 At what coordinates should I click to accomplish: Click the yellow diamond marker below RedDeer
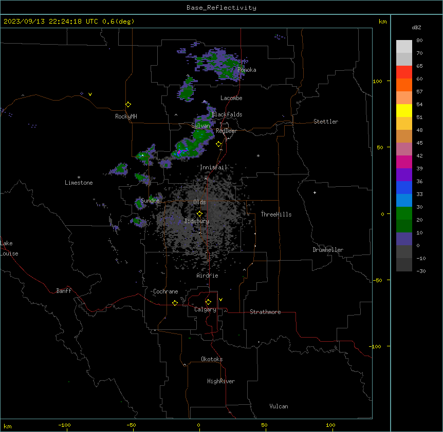pyautogui.click(x=219, y=144)
